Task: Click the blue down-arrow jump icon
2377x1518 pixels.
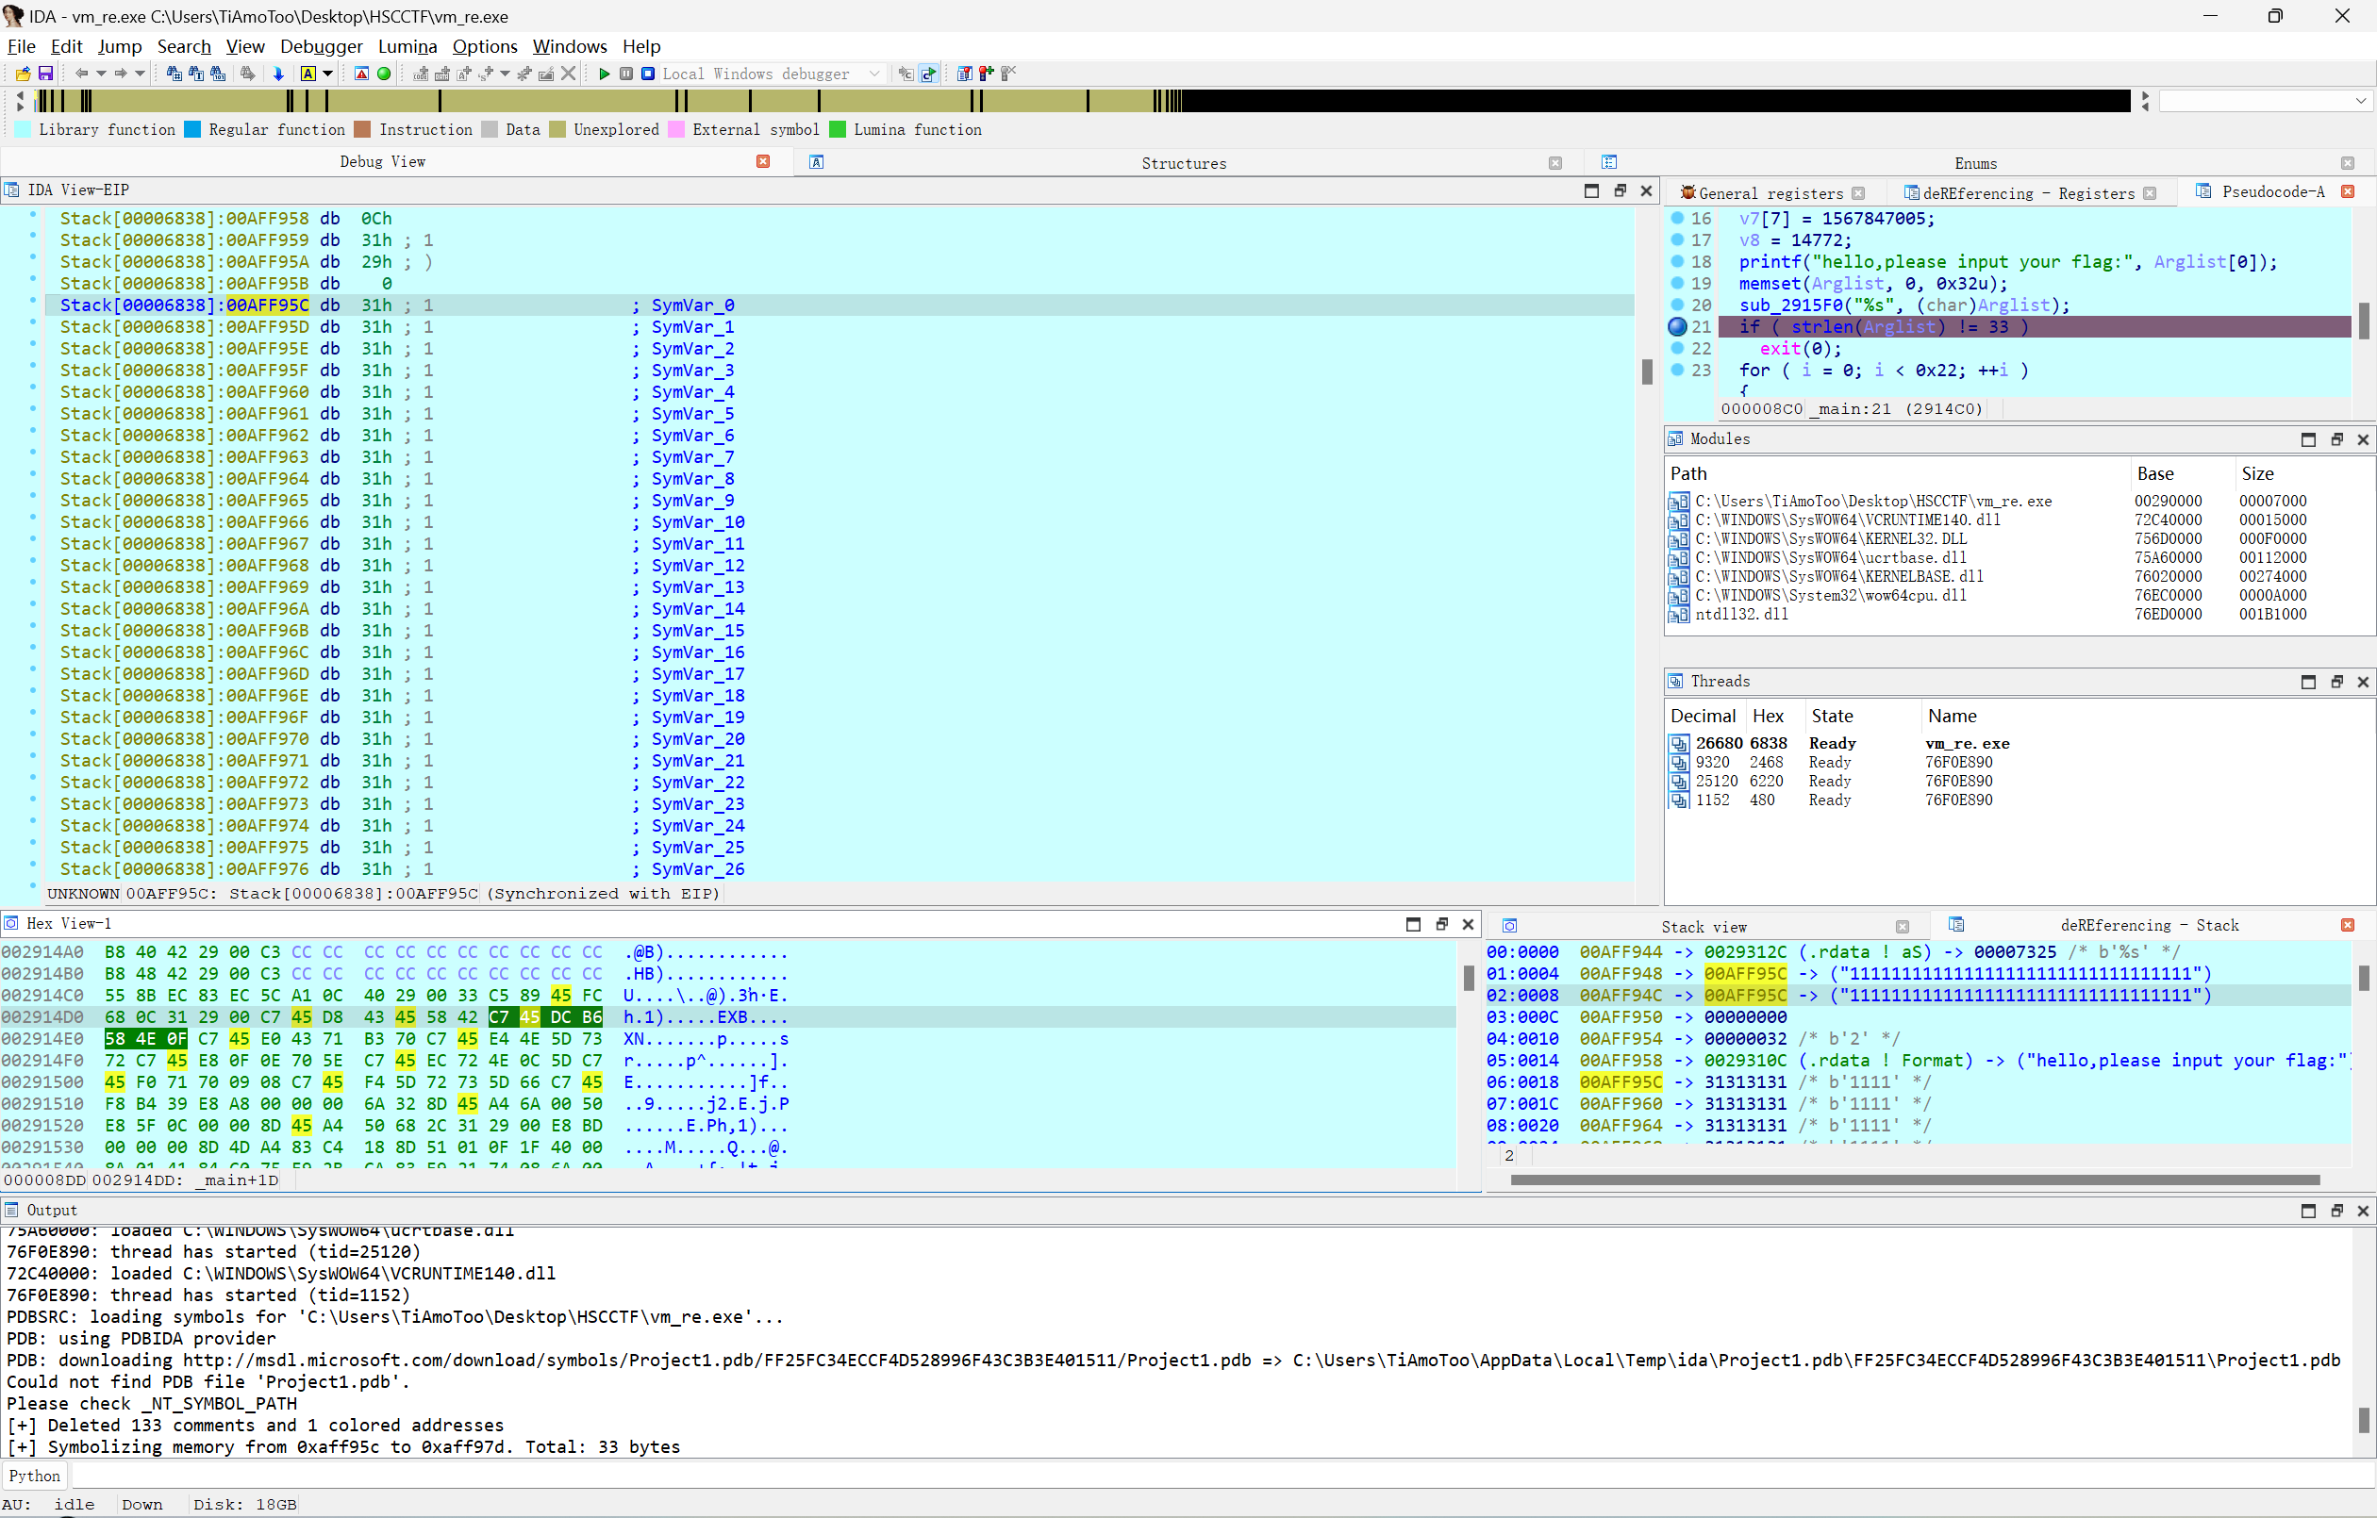Action: (278, 74)
